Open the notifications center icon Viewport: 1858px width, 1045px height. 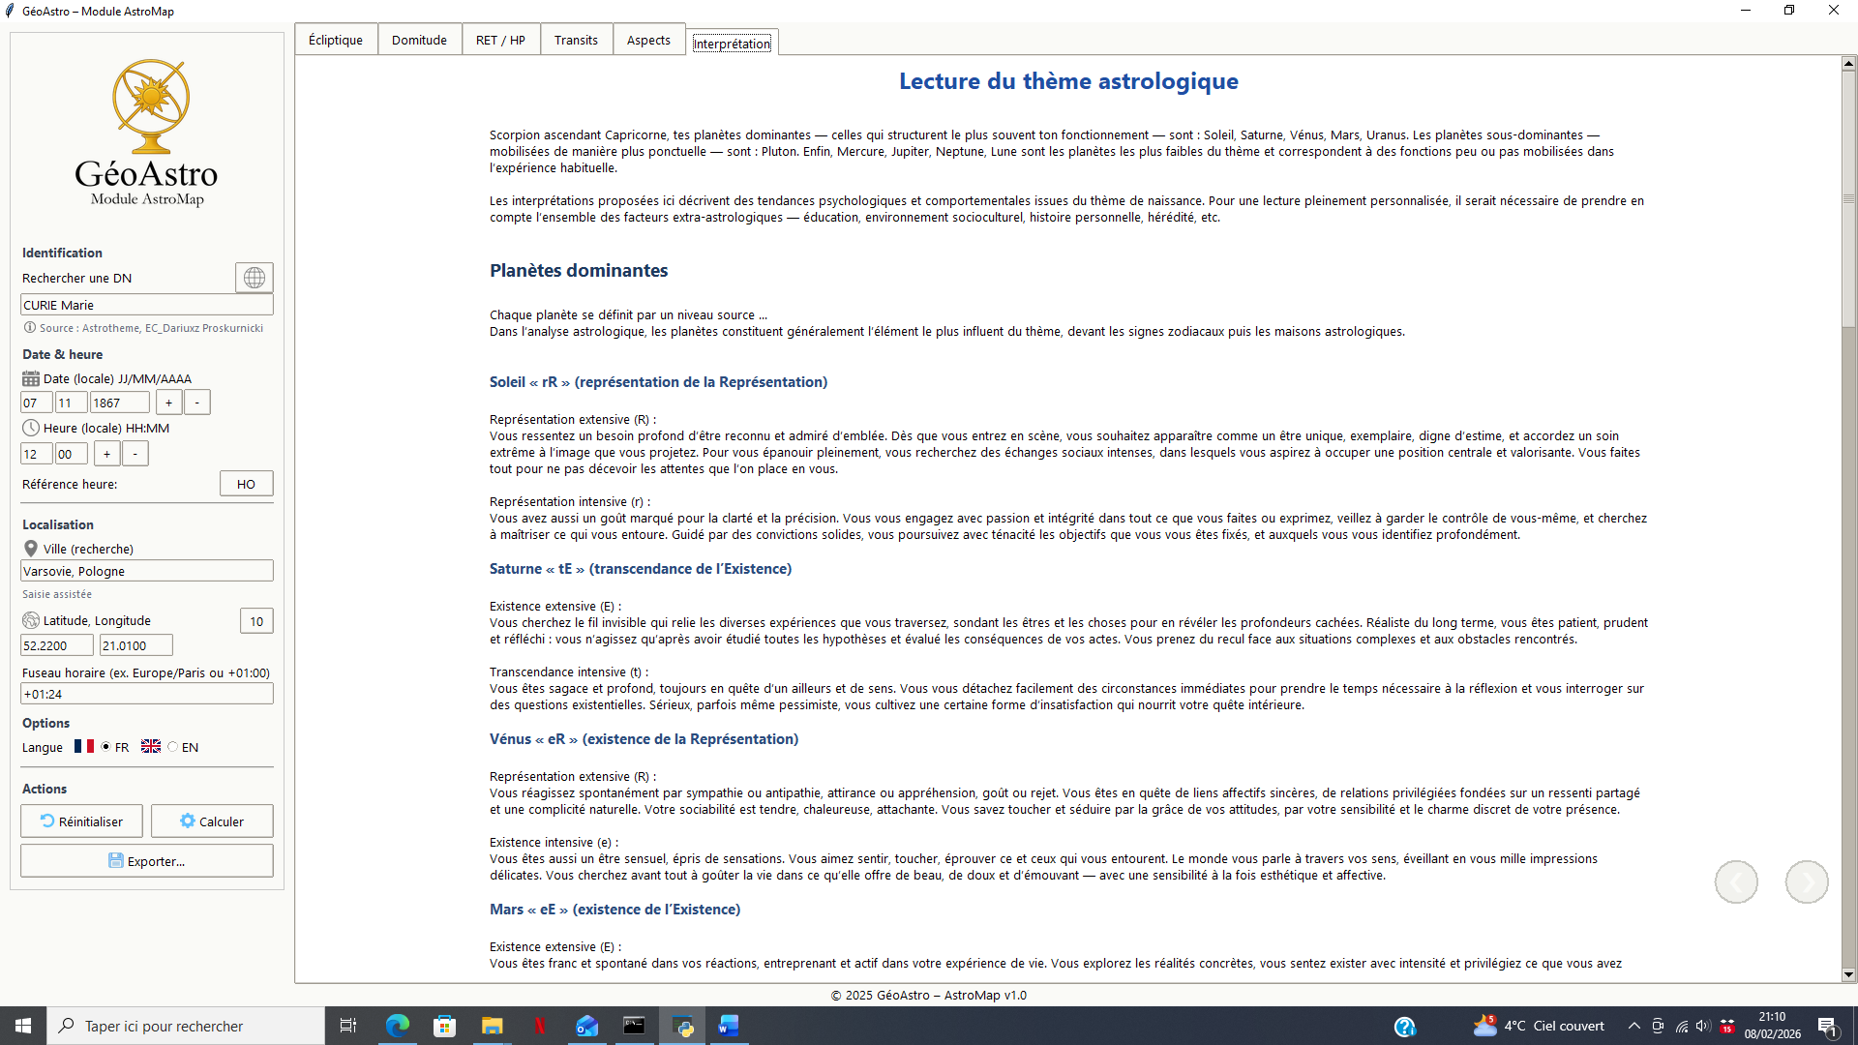coord(1828,1027)
